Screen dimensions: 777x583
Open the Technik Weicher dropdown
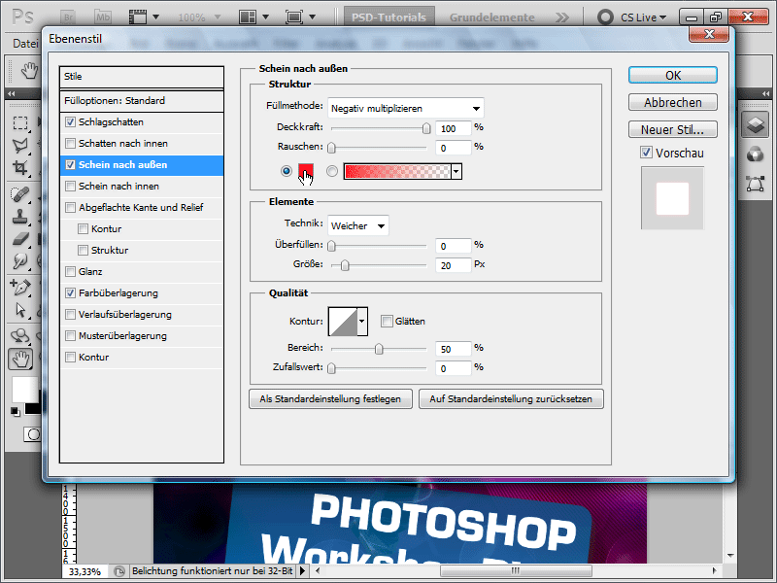click(357, 225)
